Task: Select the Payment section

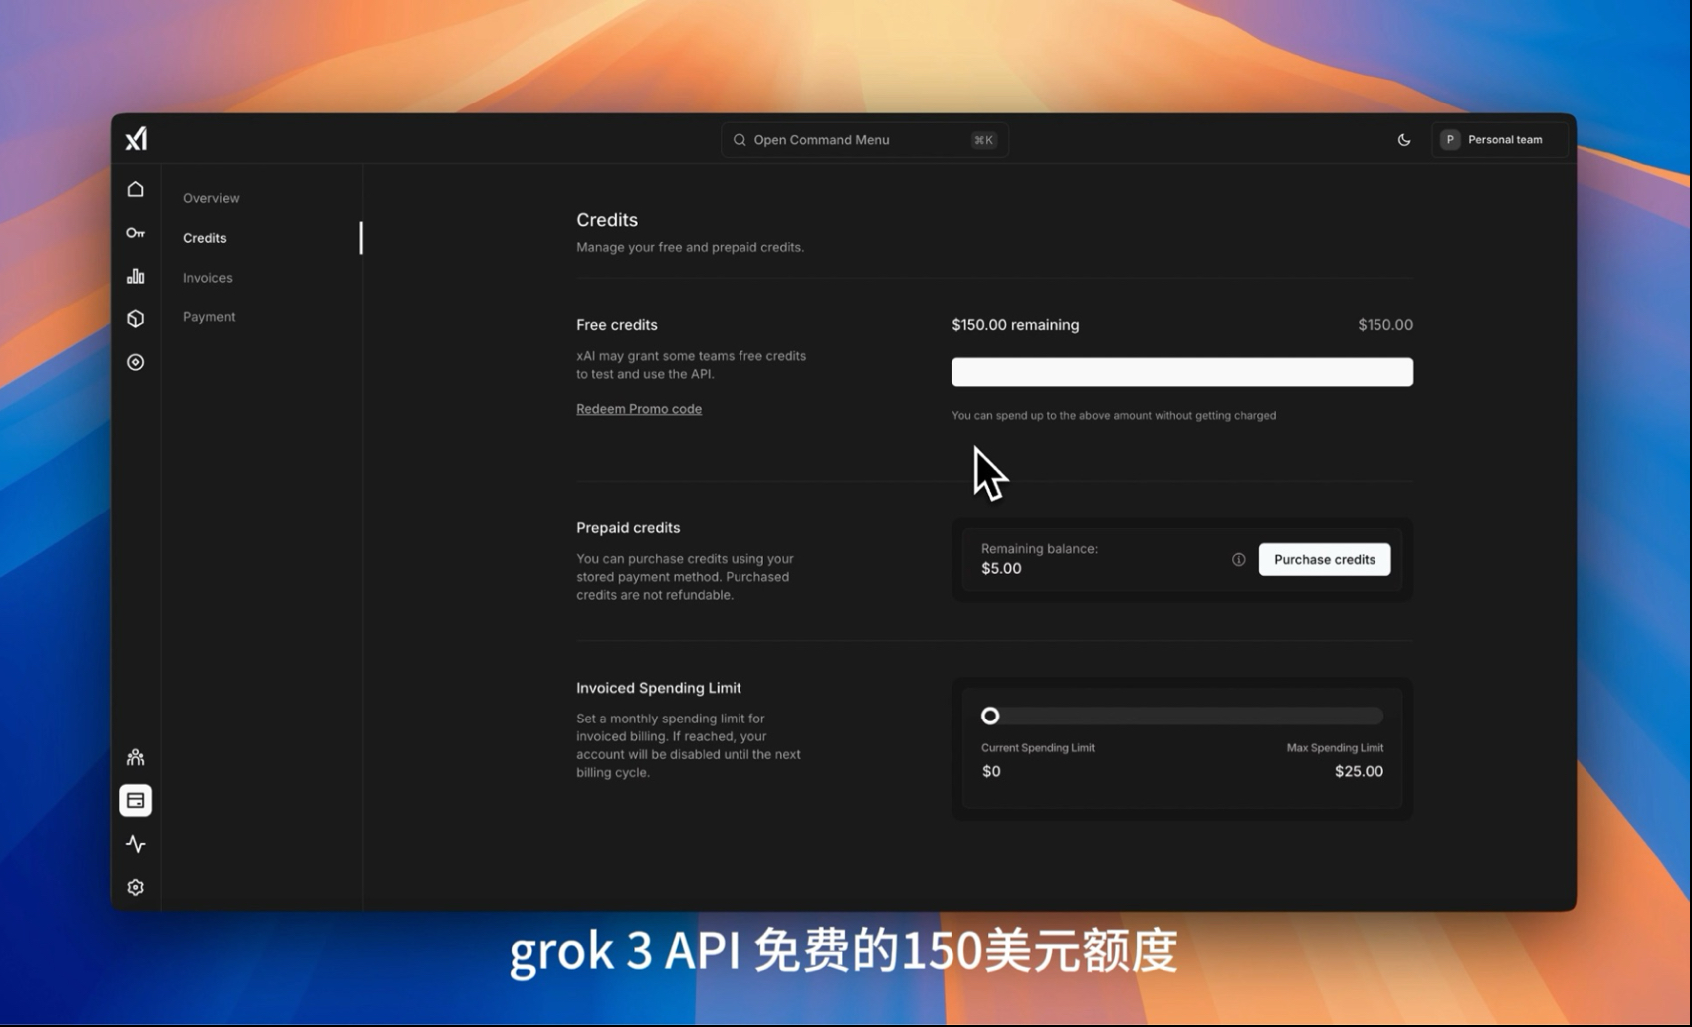Action: click(x=209, y=316)
